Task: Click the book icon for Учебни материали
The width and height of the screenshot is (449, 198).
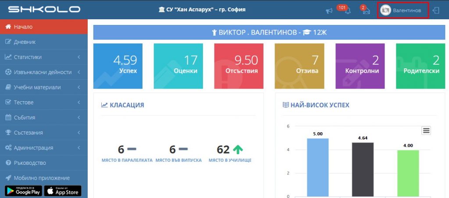Action: [x=8, y=87]
